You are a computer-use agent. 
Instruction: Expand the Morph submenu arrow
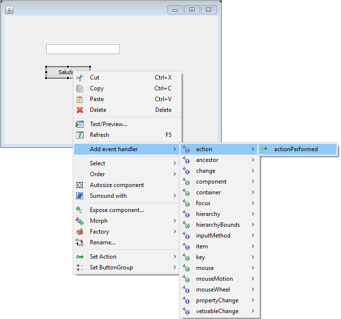click(x=175, y=221)
